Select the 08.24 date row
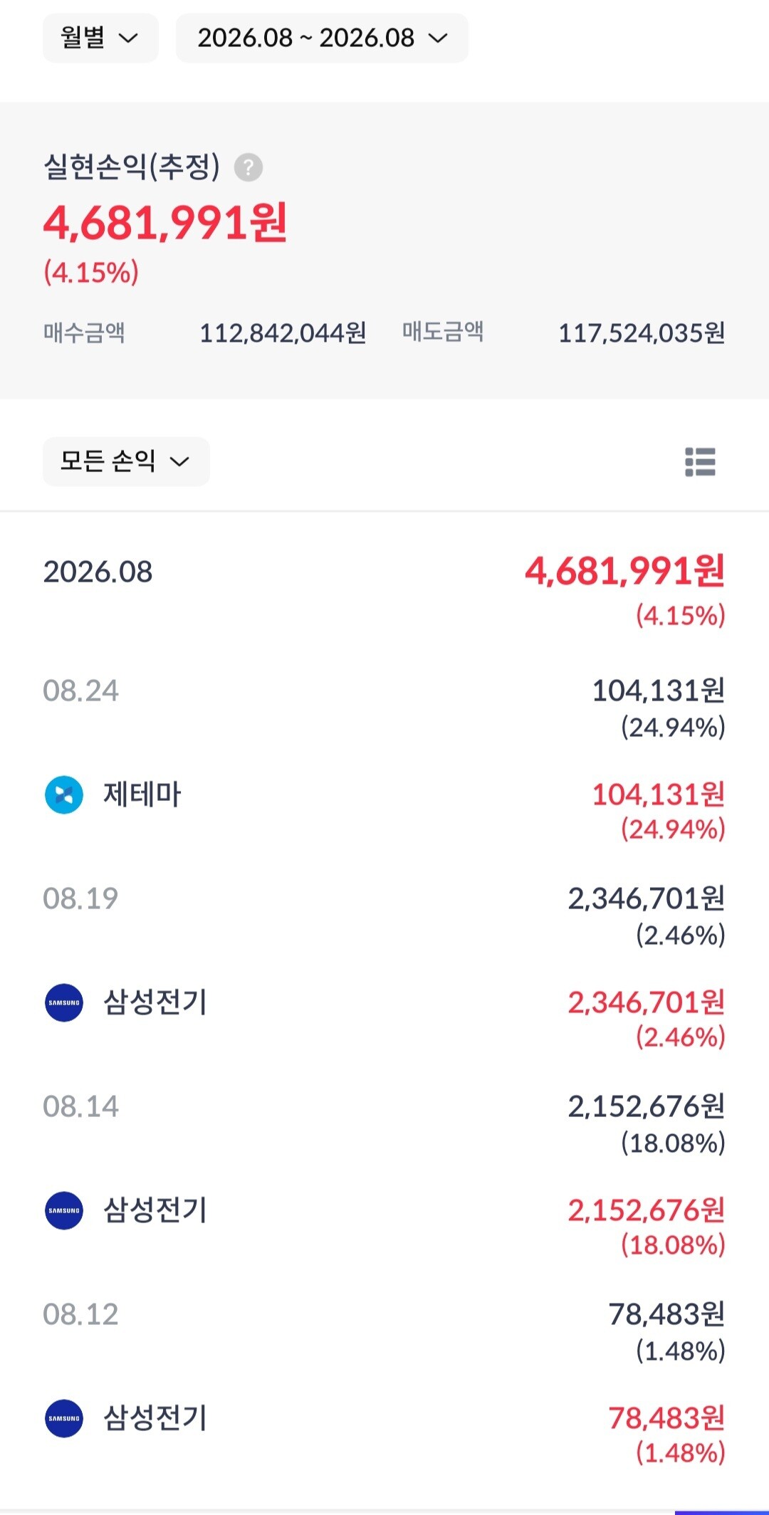769x1515 pixels. 384,708
